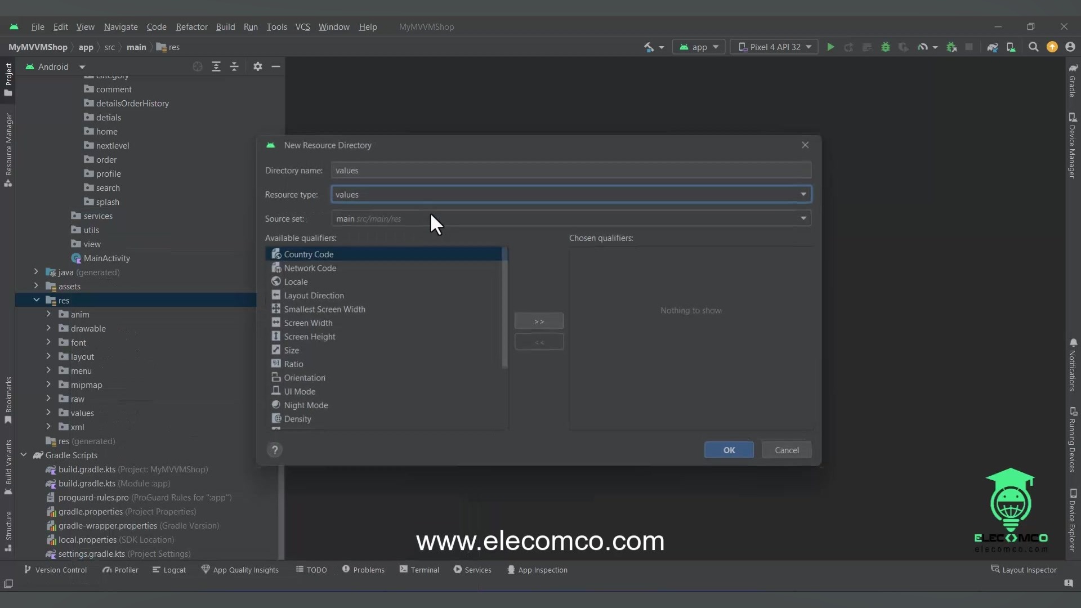Open the Resource type dropdown
Image resolution: width=1081 pixels, height=608 pixels.
(x=803, y=194)
